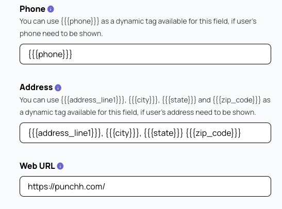Viewport: 282px width, 209px height.
Task: Click the https://punchh.com/ text in Web URL
Action: pyautogui.click(x=67, y=187)
